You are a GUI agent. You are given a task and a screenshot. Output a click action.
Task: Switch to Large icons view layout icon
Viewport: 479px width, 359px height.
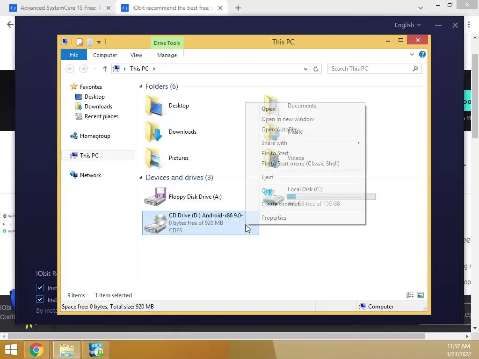point(421,295)
